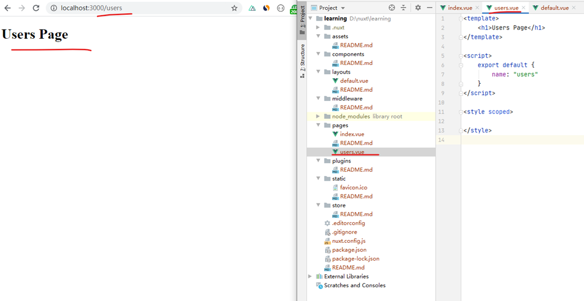Go forward in the browser
Image resolution: width=584 pixels, height=301 pixels.
coord(22,8)
